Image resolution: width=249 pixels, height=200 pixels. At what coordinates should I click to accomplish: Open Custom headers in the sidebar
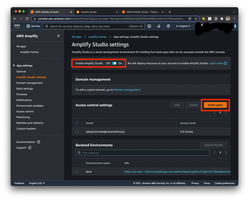point(26,128)
